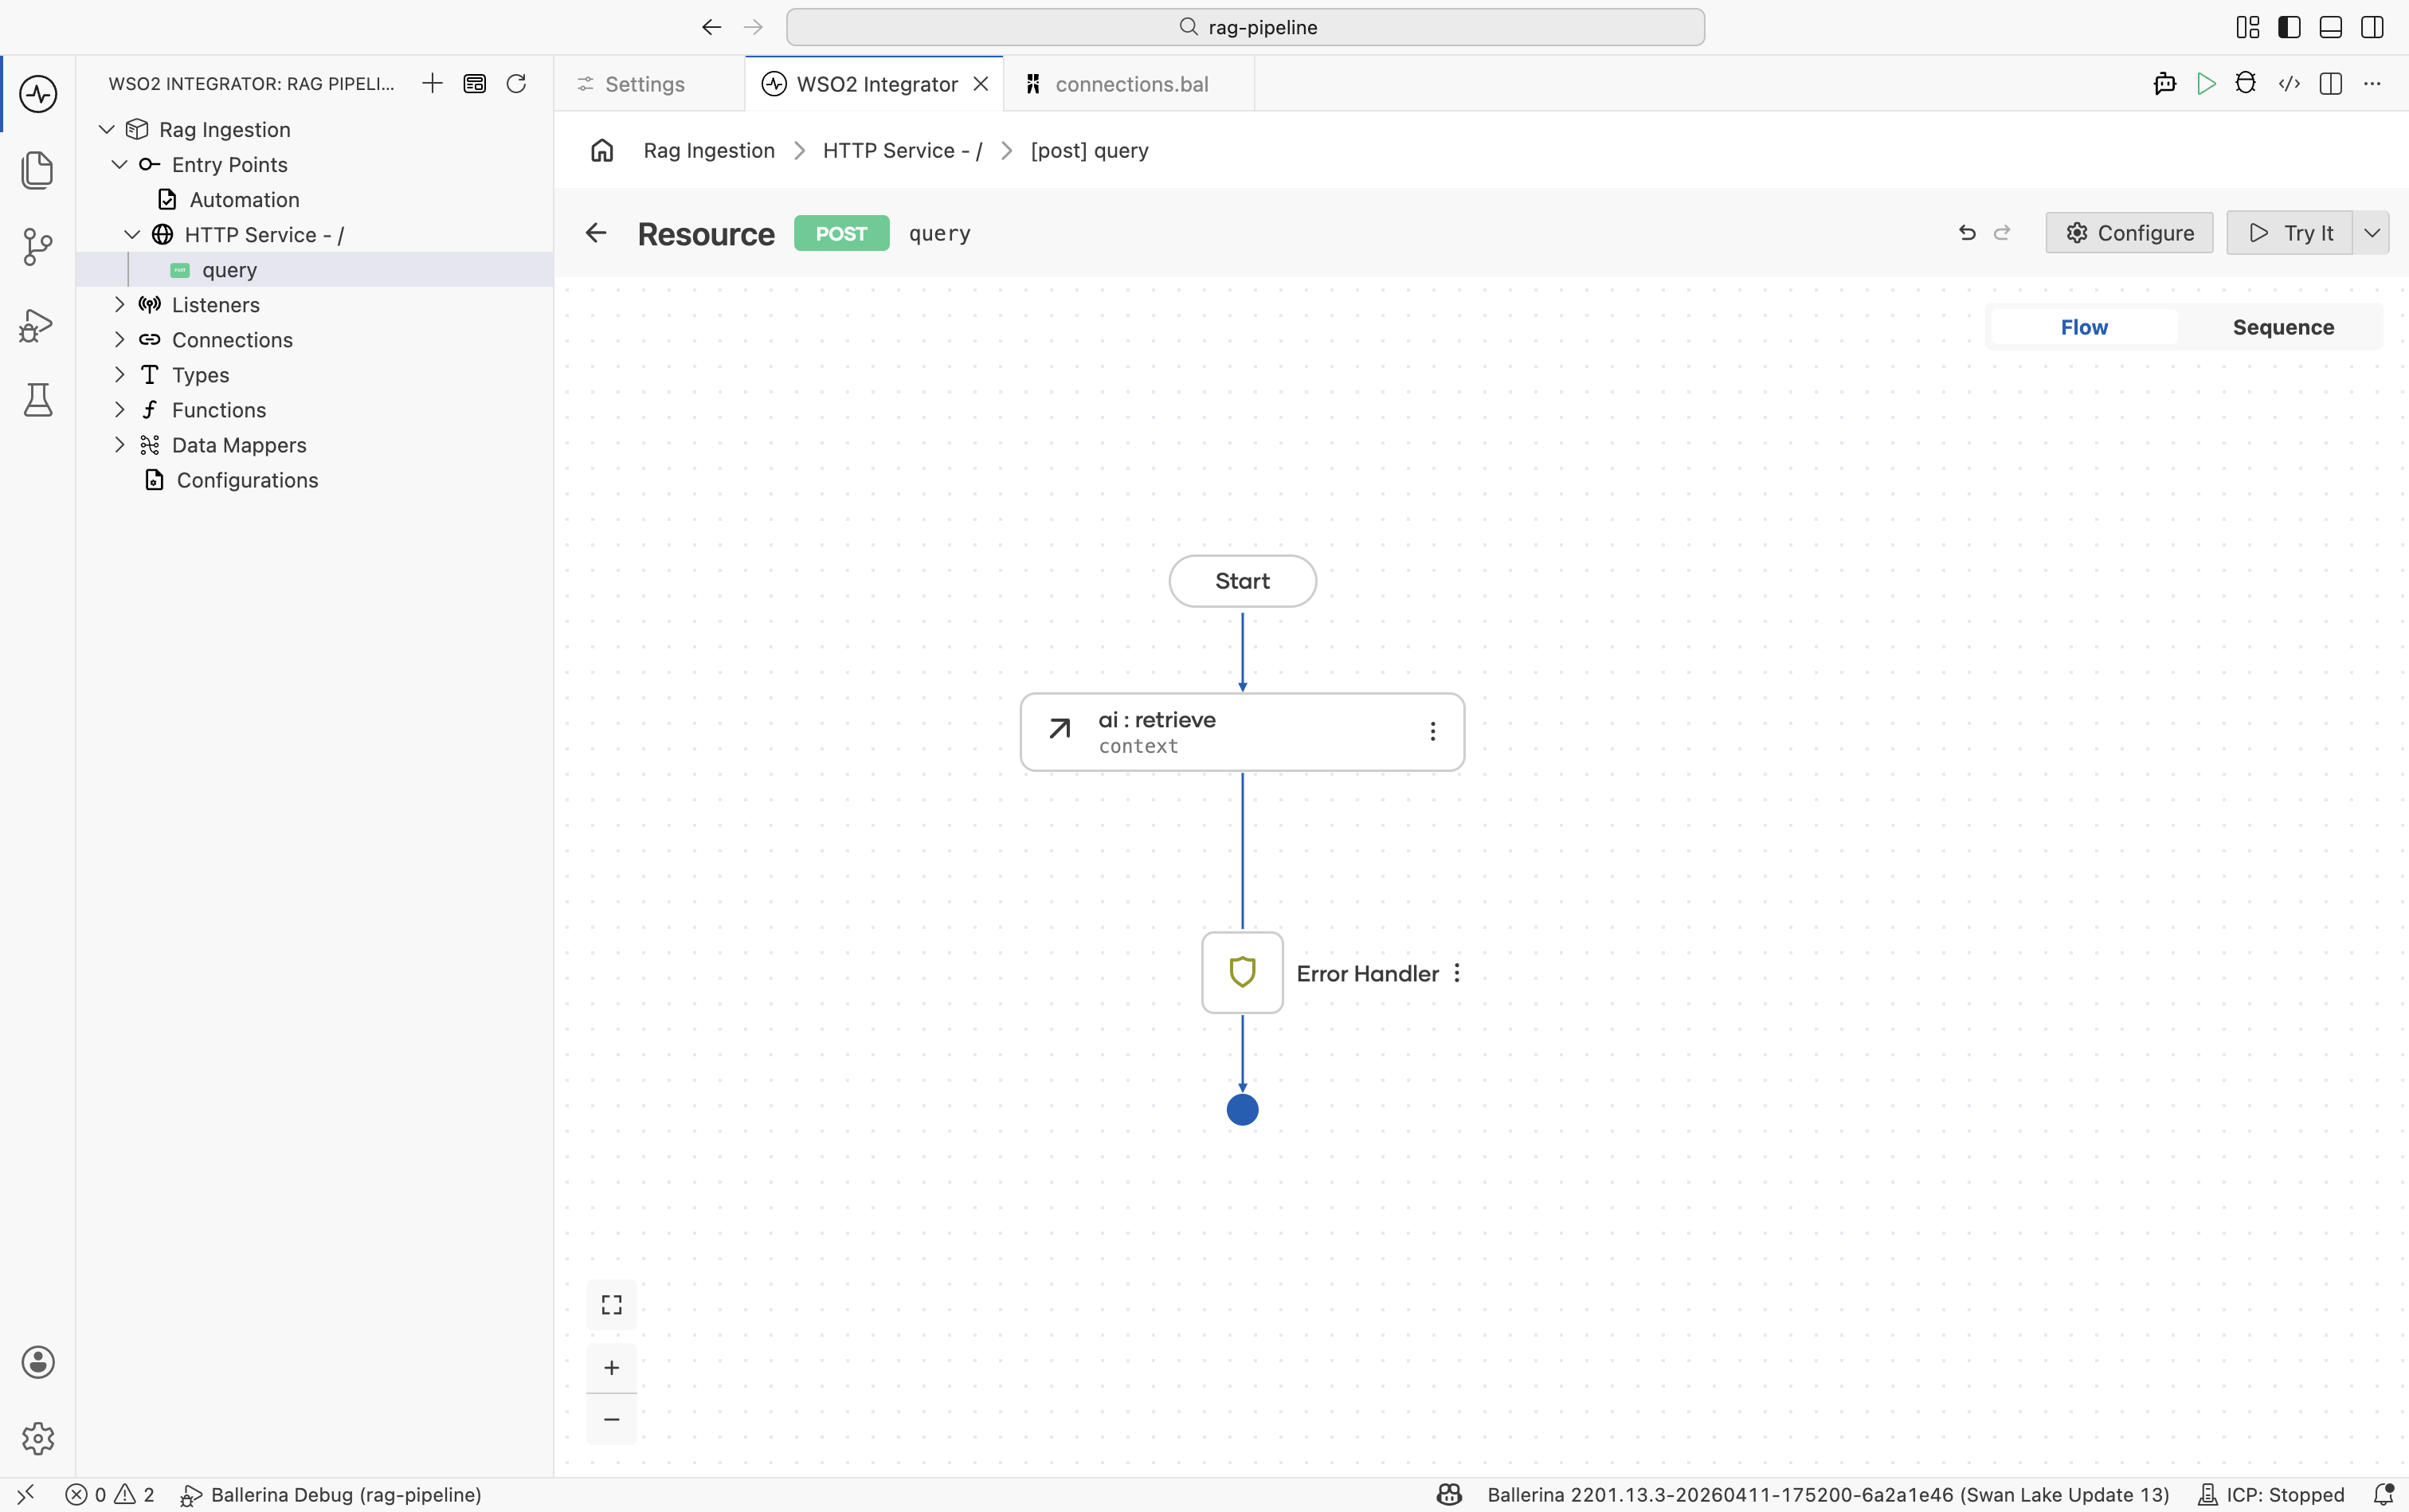The width and height of the screenshot is (2409, 1512).
Task: Open notifications bell in status bar
Action: tap(2383, 1494)
